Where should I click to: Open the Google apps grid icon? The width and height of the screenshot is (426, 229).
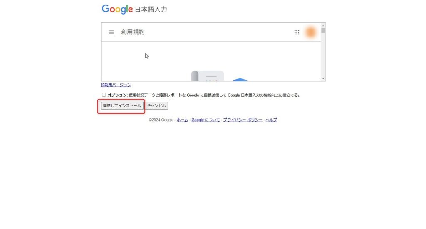[x=297, y=32]
